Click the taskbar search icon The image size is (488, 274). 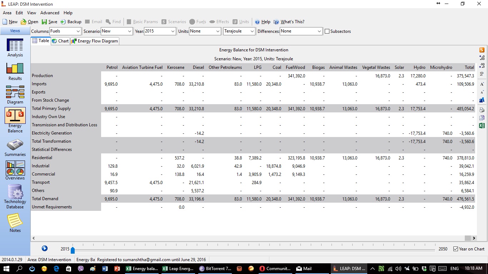[x=20, y=269]
